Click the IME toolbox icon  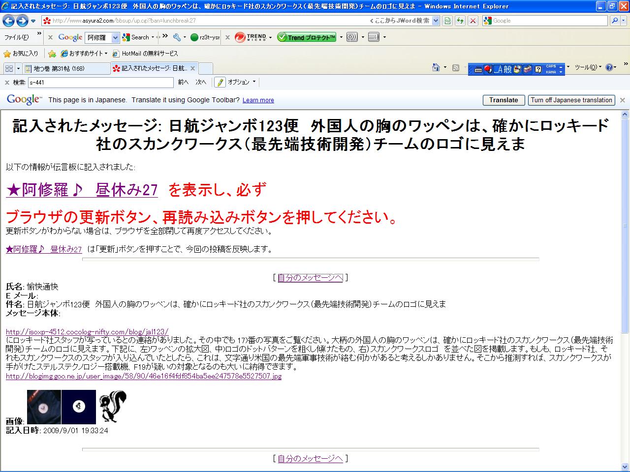point(527,70)
